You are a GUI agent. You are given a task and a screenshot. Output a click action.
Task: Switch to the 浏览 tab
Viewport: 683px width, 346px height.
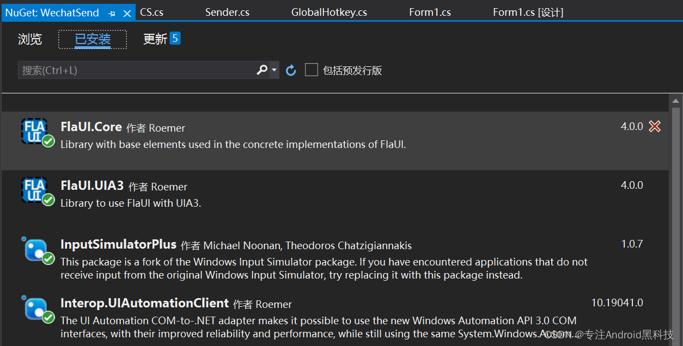[x=30, y=39]
